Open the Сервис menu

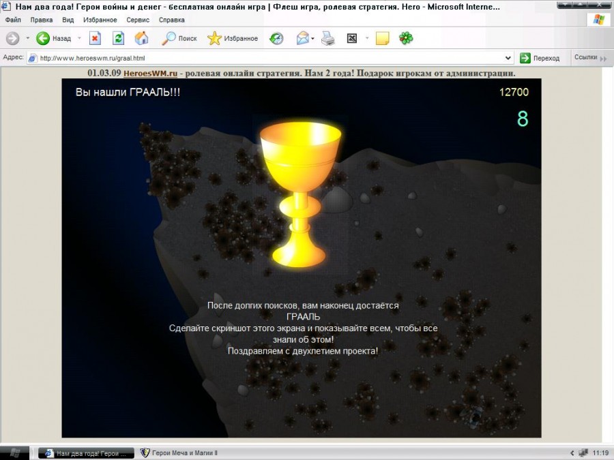click(x=138, y=20)
